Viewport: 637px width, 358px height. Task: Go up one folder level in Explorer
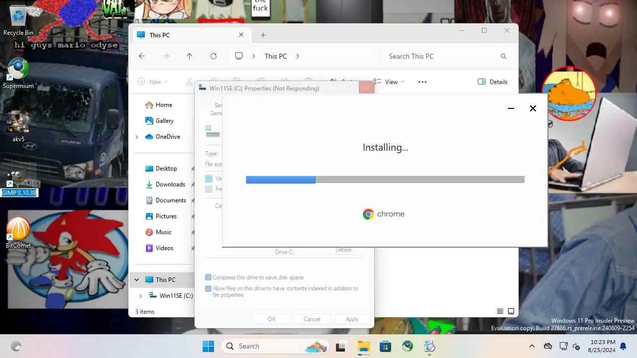coord(190,56)
